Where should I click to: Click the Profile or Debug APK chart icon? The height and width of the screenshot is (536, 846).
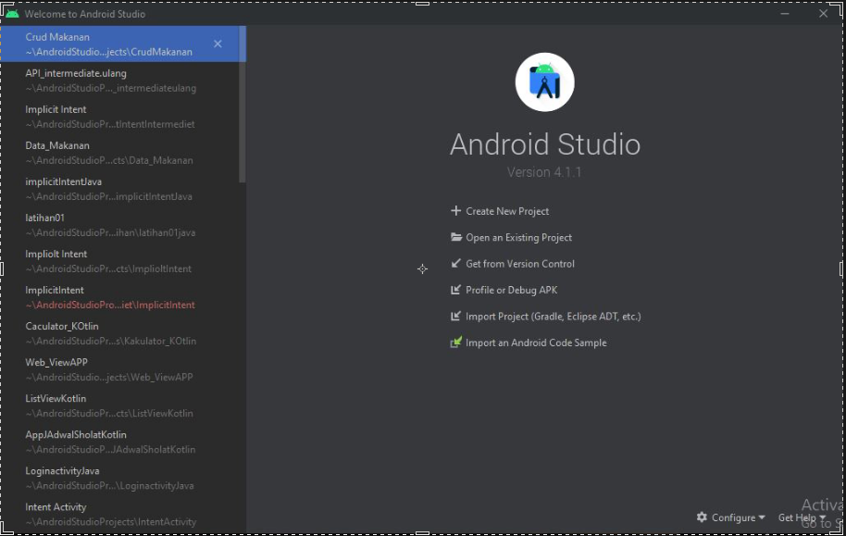tap(454, 290)
